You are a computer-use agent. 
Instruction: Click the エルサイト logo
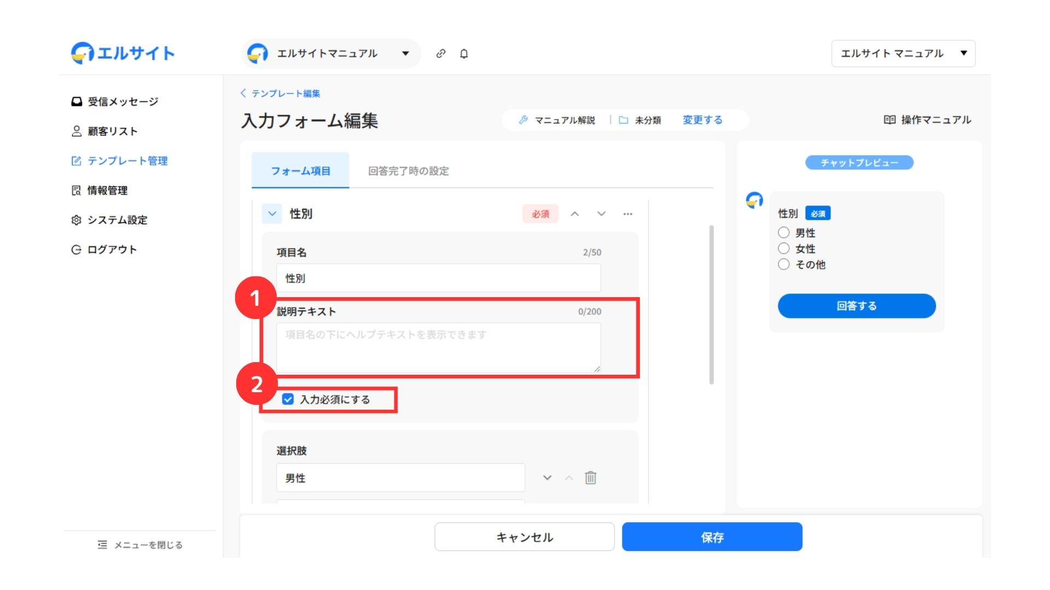pos(123,53)
